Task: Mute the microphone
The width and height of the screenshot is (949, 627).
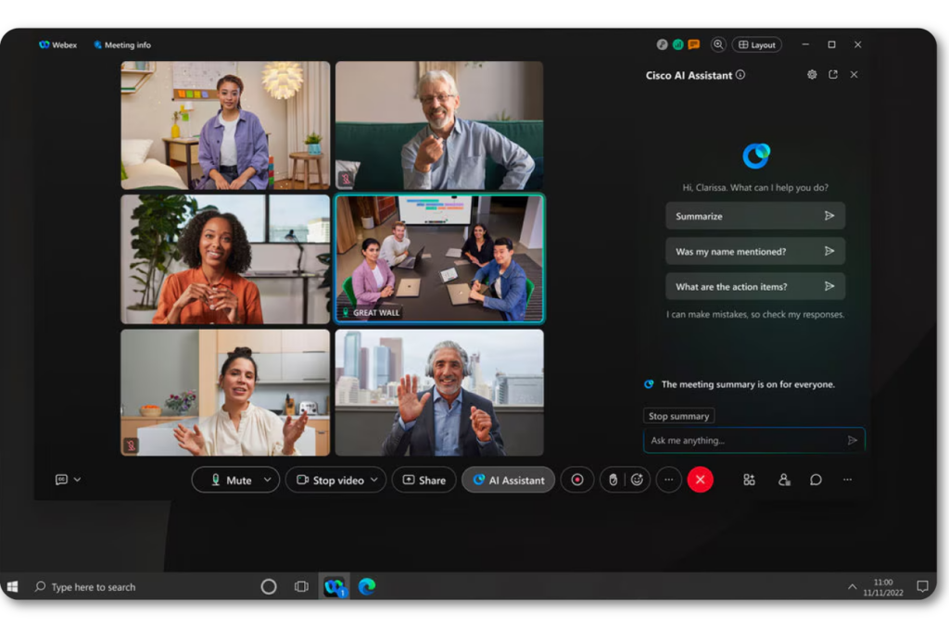Action: point(231,480)
